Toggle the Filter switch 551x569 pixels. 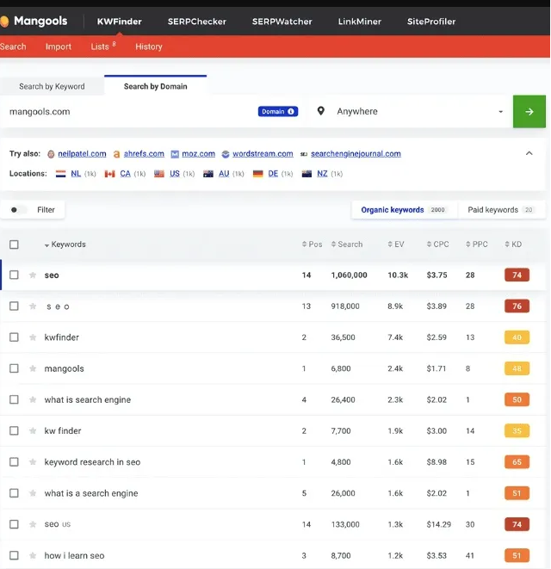pyautogui.click(x=18, y=210)
